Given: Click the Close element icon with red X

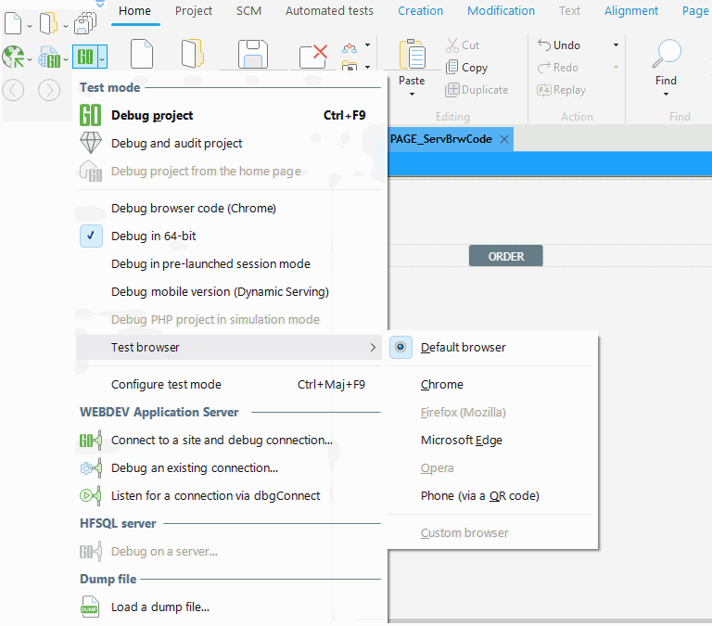Looking at the screenshot, I should point(313,56).
